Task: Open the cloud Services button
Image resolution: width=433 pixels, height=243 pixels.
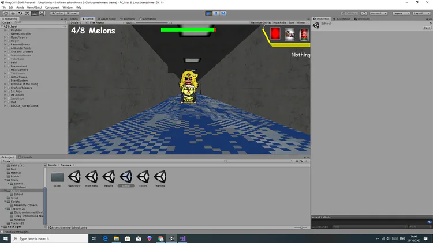Action: point(364,13)
